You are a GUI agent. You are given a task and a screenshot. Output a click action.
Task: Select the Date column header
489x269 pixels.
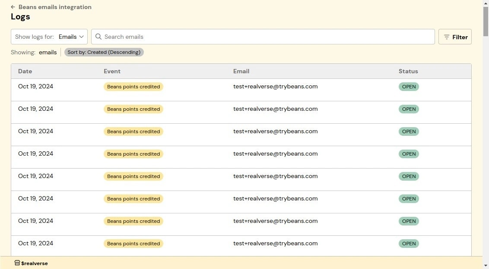click(x=25, y=71)
